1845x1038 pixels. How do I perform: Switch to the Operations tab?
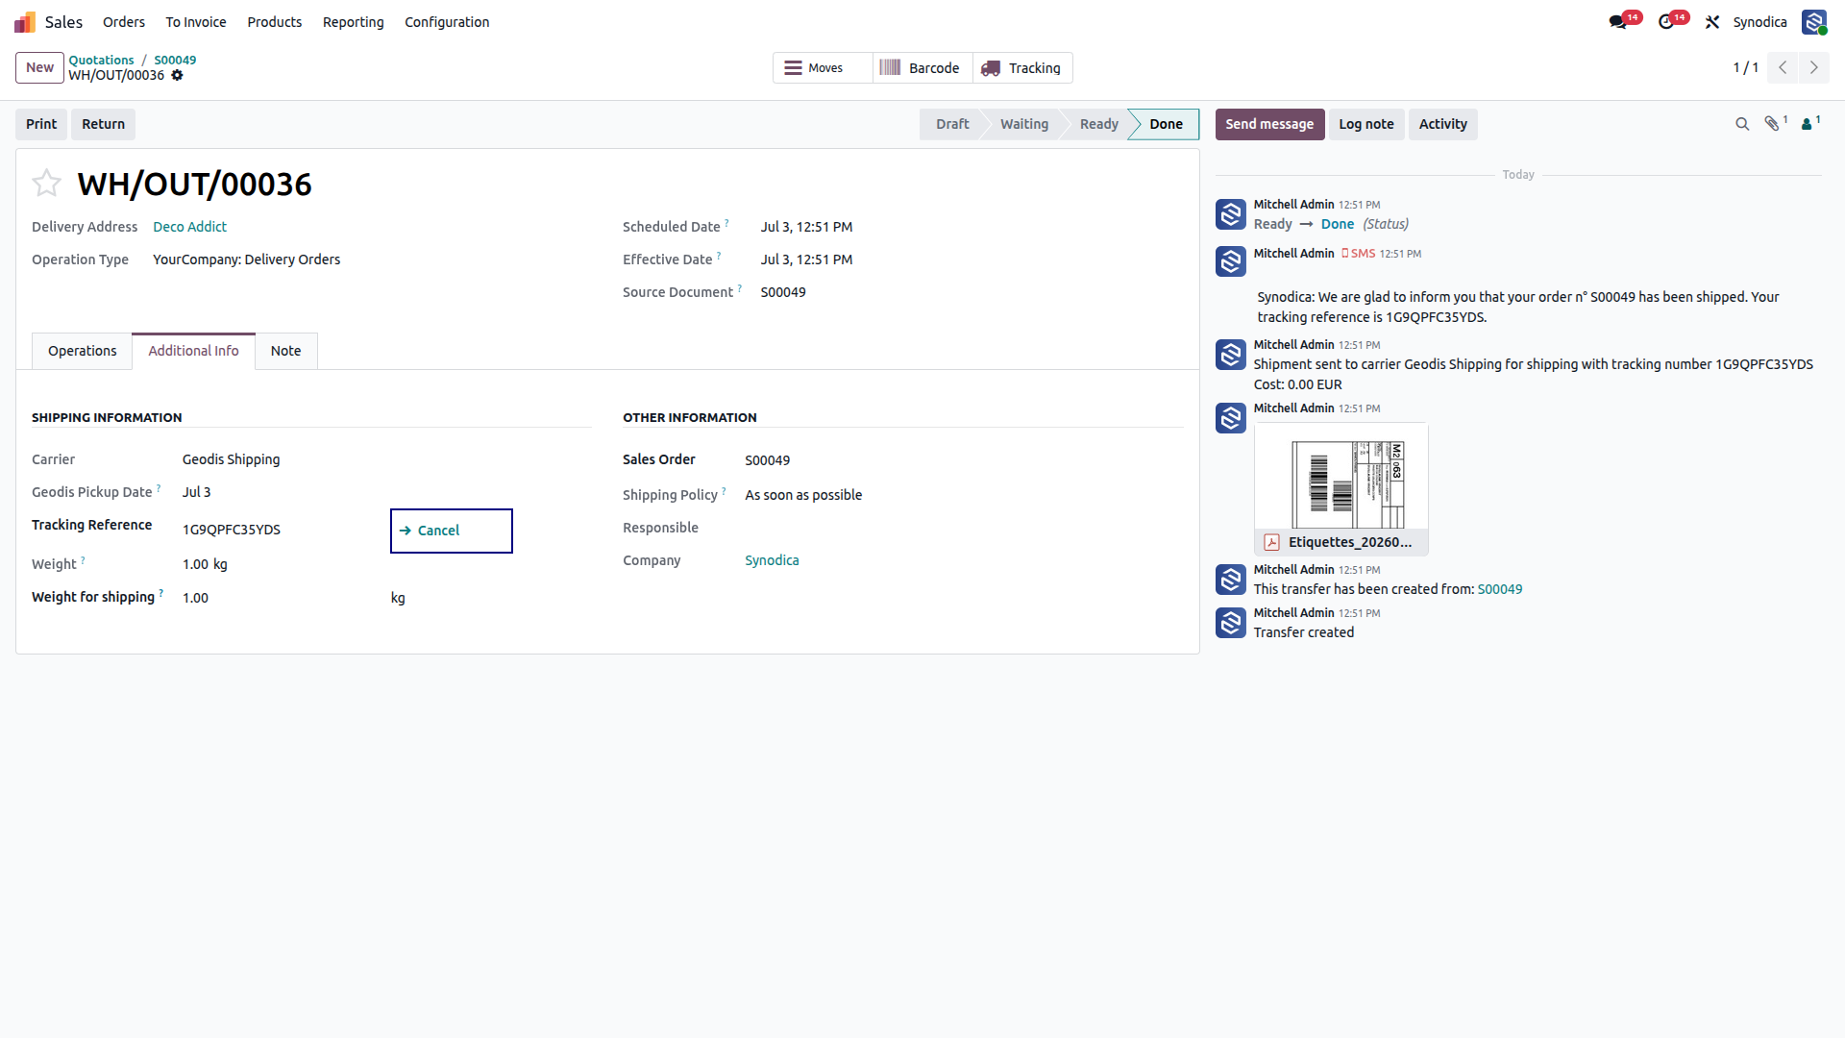[83, 351]
